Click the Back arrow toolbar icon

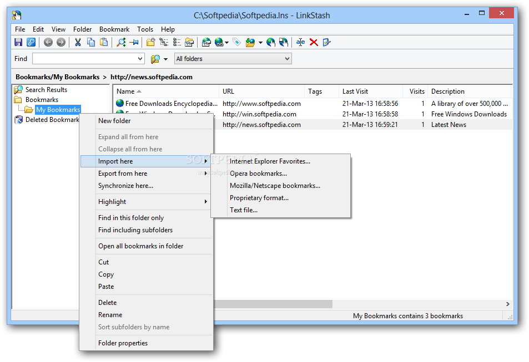48,42
